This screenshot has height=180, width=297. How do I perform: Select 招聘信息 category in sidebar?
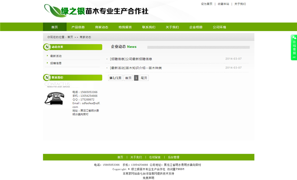(56, 63)
